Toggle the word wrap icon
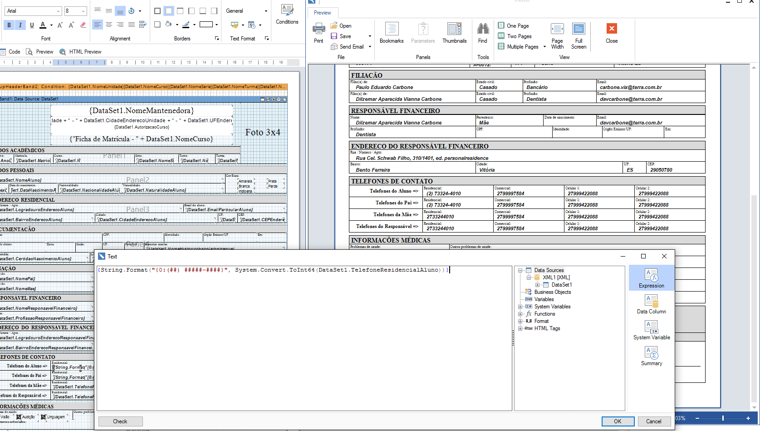This screenshot has height=431, width=760. click(143, 25)
